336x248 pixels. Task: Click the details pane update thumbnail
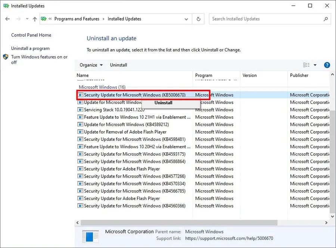click(x=90, y=236)
